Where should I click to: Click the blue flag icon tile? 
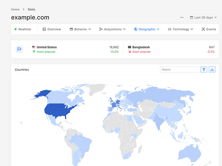[x=19, y=49]
